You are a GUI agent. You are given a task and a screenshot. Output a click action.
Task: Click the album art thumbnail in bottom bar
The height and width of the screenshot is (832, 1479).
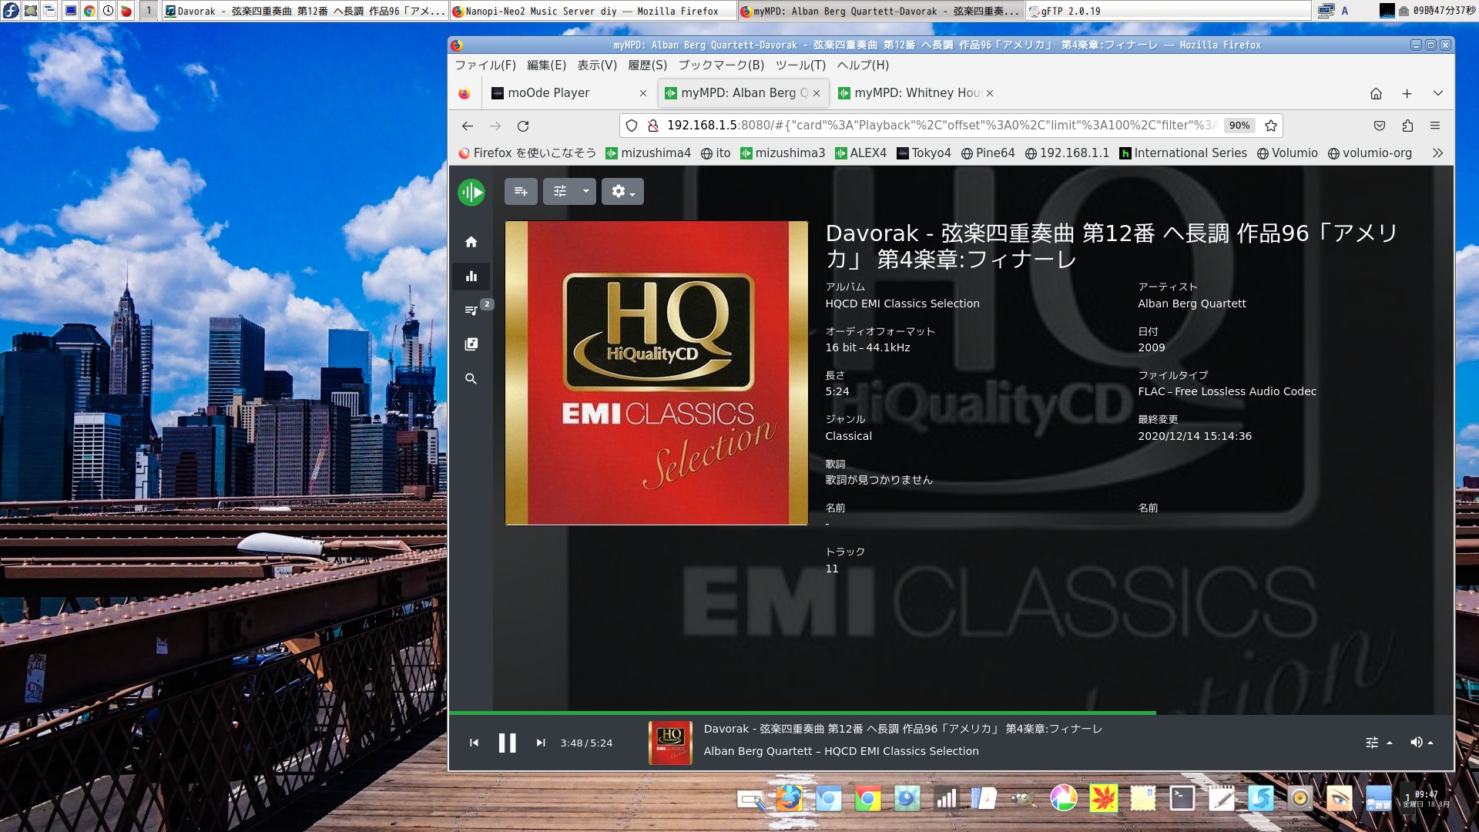669,742
